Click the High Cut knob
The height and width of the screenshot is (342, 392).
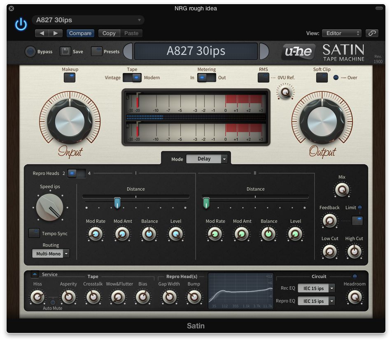(x=354, y=251)
